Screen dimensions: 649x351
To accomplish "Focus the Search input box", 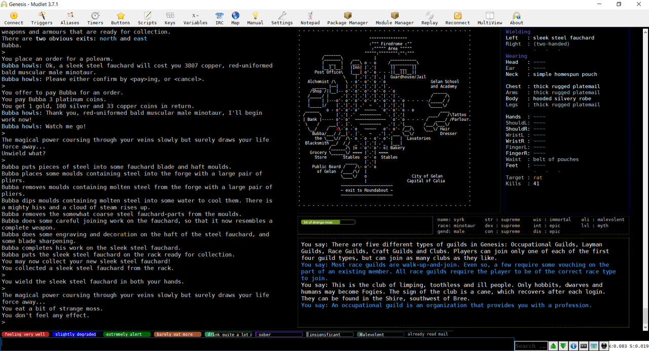I will [x=531, y=346].
